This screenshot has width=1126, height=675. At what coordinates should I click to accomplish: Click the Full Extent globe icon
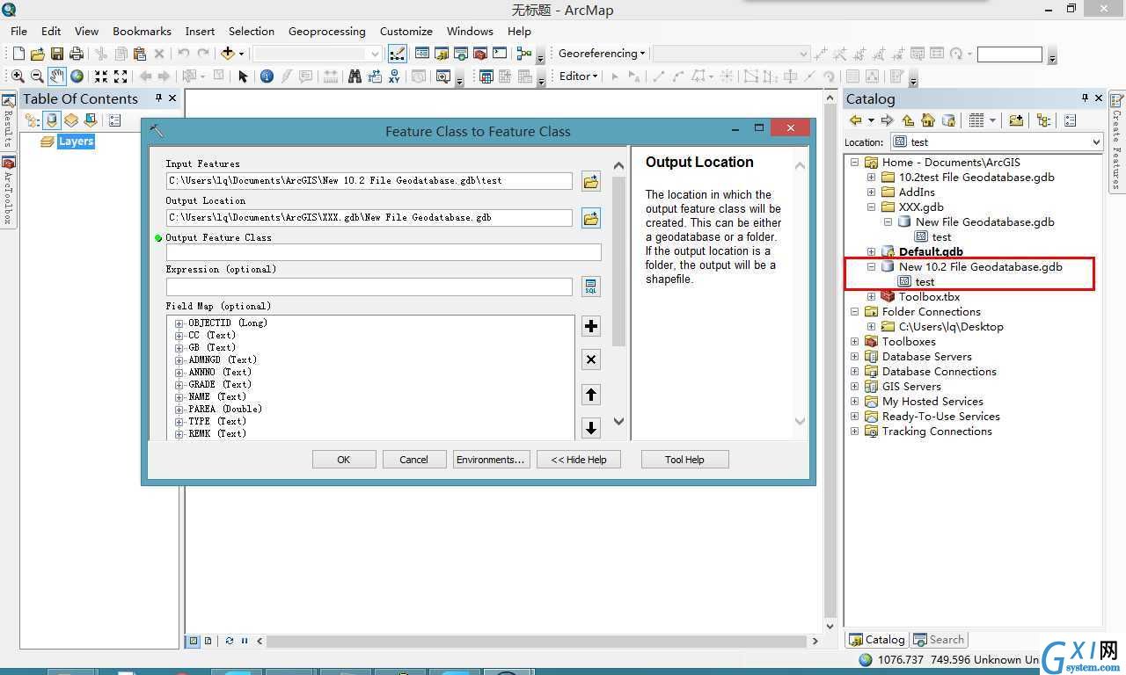pos(77,76)
